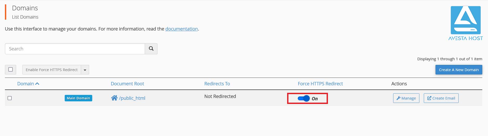Sort by the Redirects To column
Viewport: 488px width, 136px height.
(x=217, y=84)
